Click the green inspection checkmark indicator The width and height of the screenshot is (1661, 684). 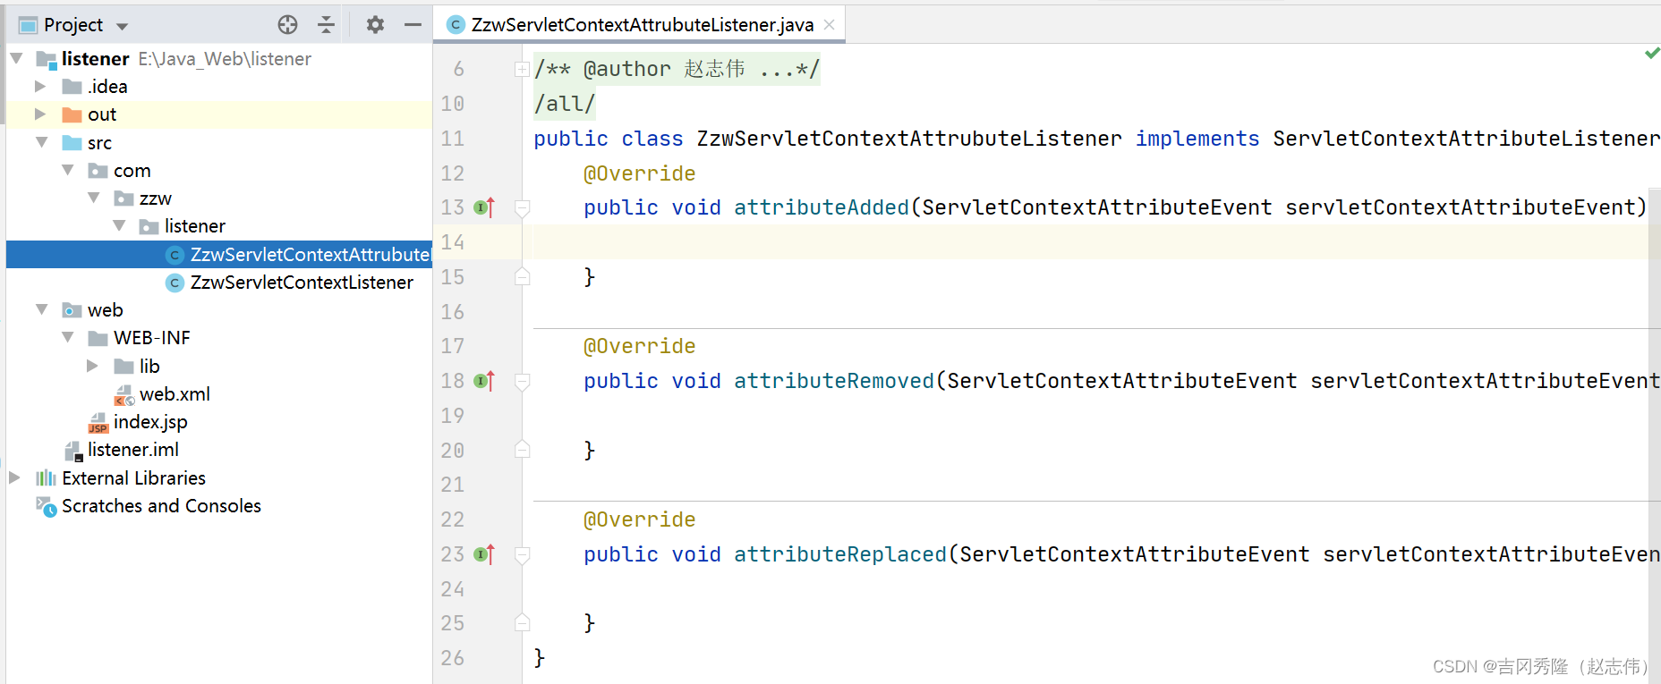pos(1652,54)
